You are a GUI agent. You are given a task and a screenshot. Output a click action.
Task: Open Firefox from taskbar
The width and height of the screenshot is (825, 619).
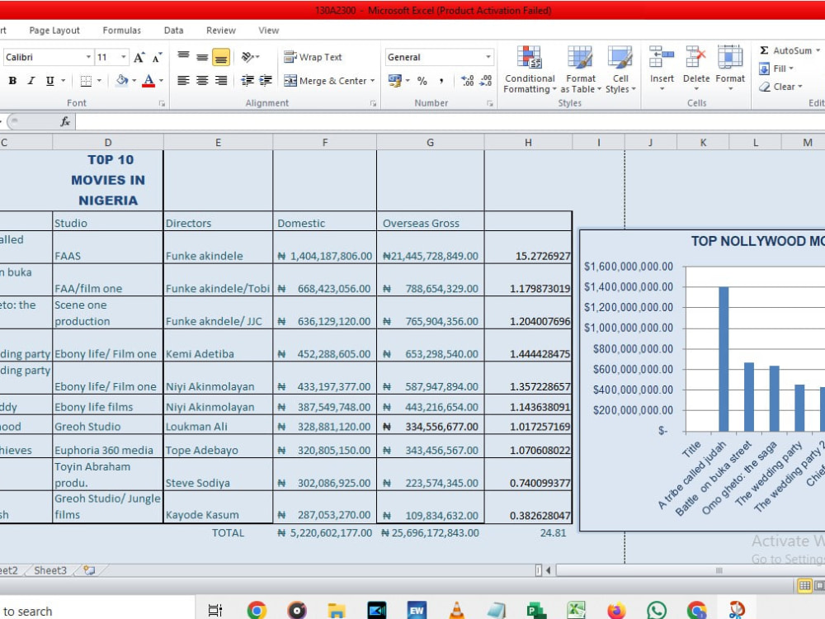point(616,611)
